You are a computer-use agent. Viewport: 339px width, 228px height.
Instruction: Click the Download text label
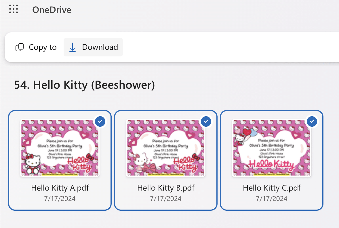[100, 47]
